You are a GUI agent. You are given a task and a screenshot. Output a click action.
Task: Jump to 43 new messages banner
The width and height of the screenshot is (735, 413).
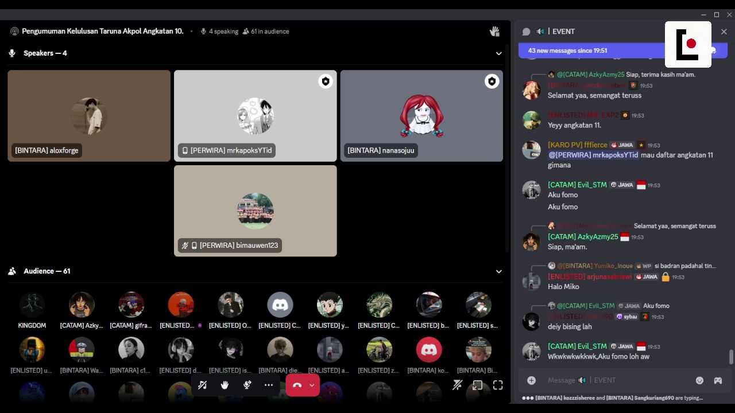point(591,50)
